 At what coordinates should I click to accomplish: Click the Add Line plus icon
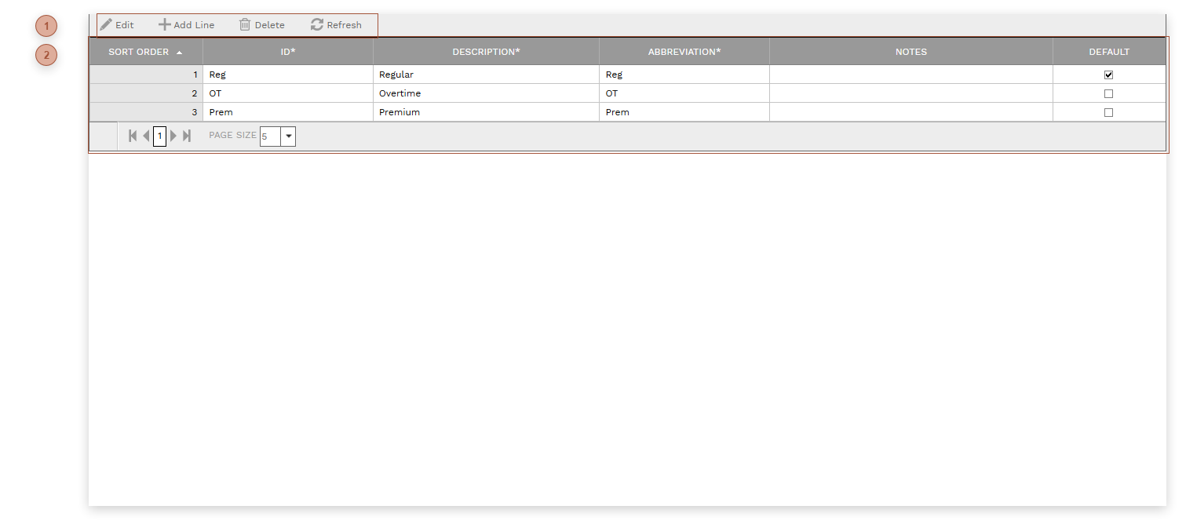coord(164,25)
